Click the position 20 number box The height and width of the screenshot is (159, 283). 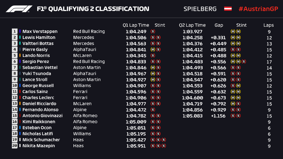15,146
